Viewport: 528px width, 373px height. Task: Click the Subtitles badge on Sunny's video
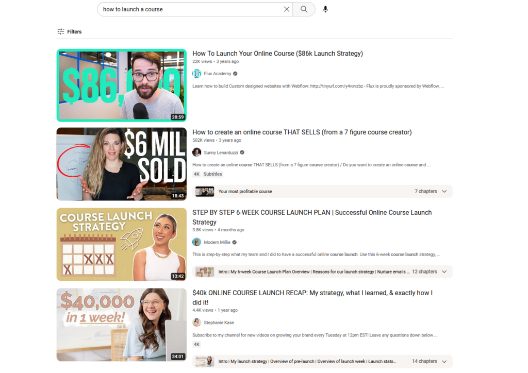(x=212, y=174)
